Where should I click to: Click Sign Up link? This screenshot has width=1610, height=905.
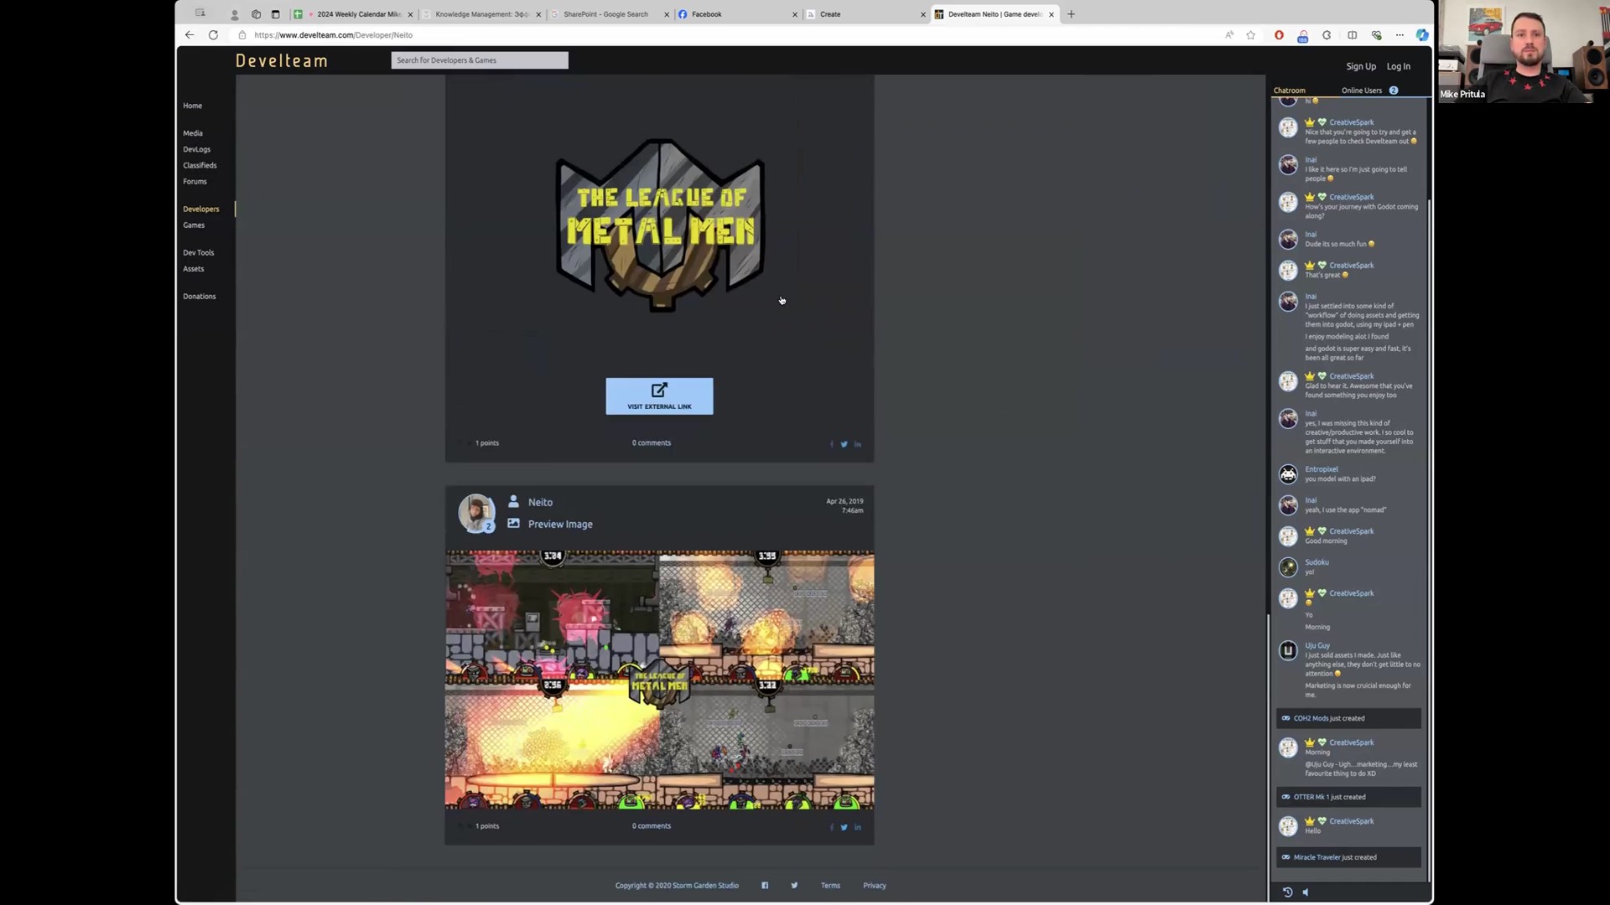point(1361,66)
